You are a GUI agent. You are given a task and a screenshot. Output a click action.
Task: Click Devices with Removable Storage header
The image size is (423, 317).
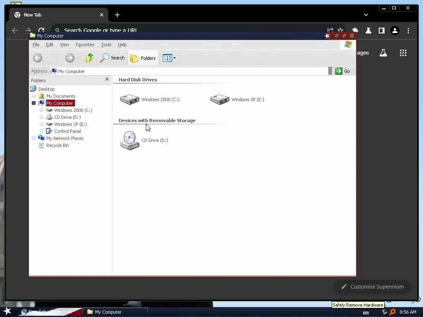pos(157,121)
